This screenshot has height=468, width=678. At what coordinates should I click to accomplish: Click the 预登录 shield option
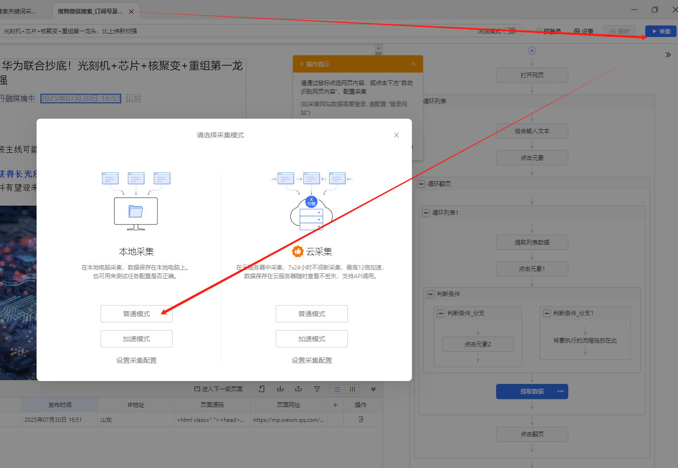pos(549,31)
